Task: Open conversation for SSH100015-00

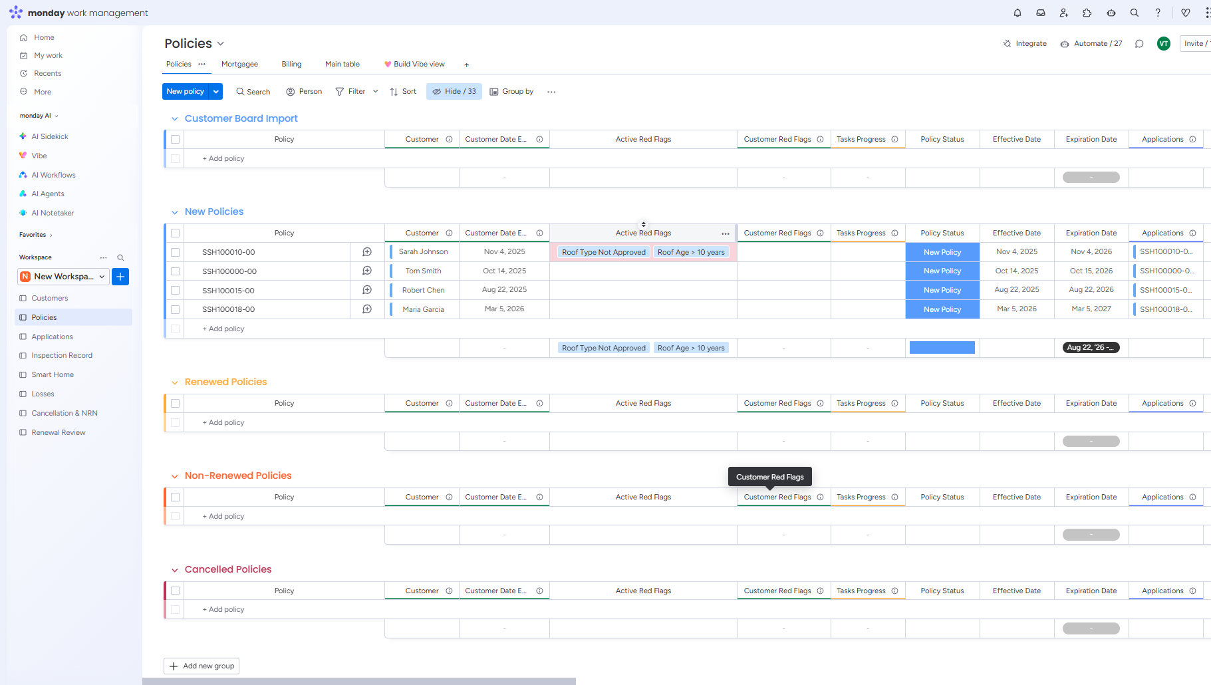Action: [x=367, y=290]
